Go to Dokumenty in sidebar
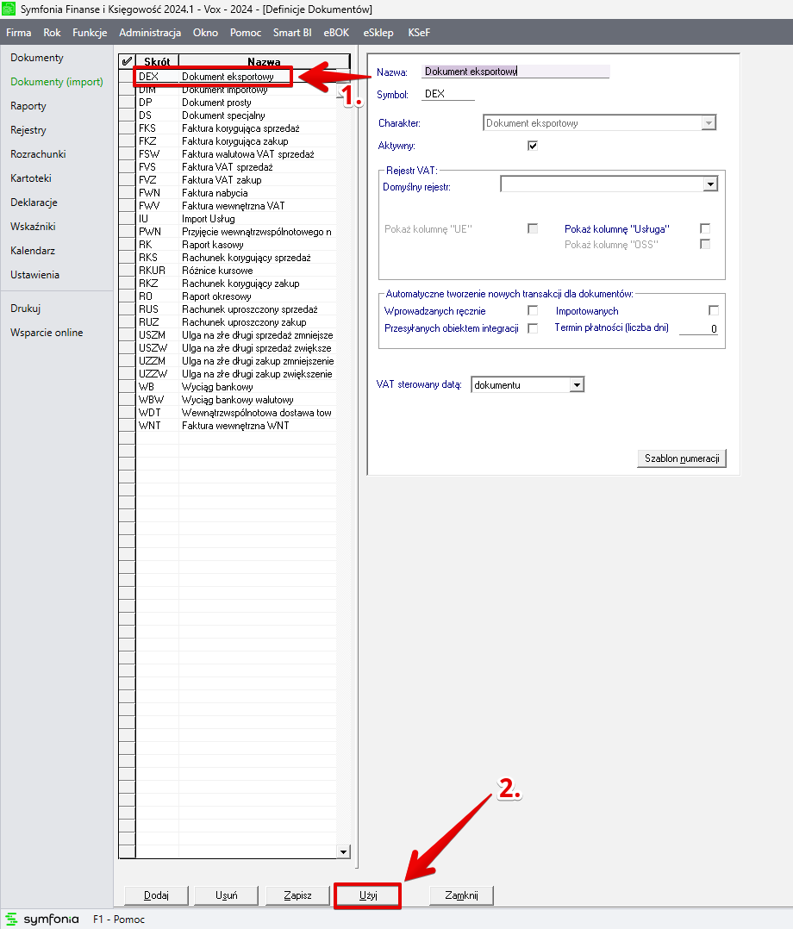Screen dimensions: 793x929 pos(37,58)
